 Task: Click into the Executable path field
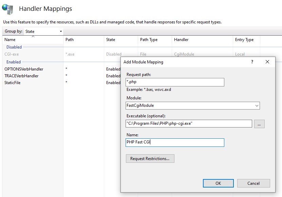click(189, 124)
